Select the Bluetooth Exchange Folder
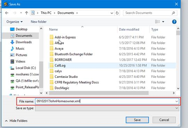 point(74,54)
